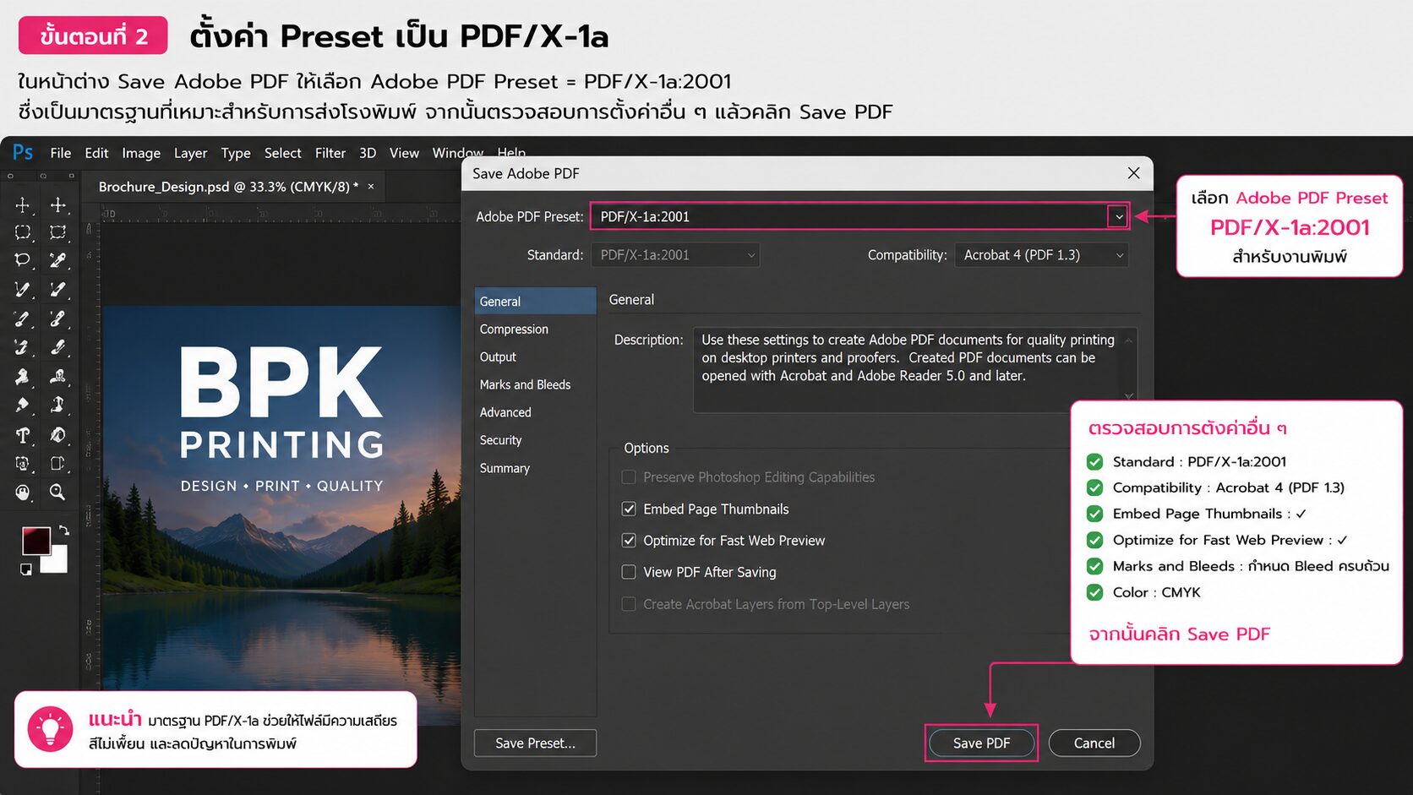Swap foreground and background colors
Viewport: 1413px width, 795px height.
point(63,531)
